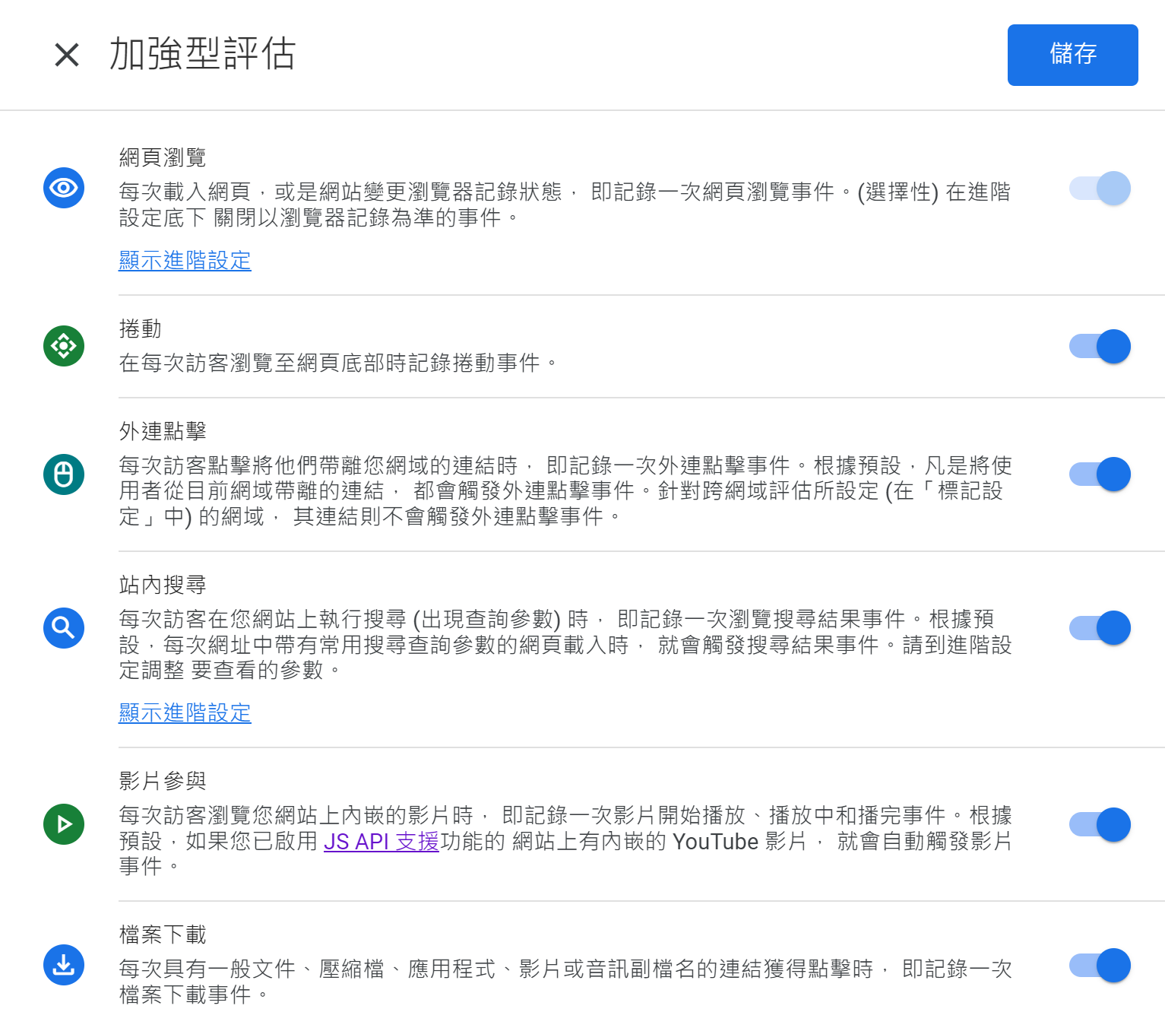Image resolution: width=1165 pixels, height=1028 pixels.
Task: Close the 加強型評估 panel with X
Action: point(67,55)
